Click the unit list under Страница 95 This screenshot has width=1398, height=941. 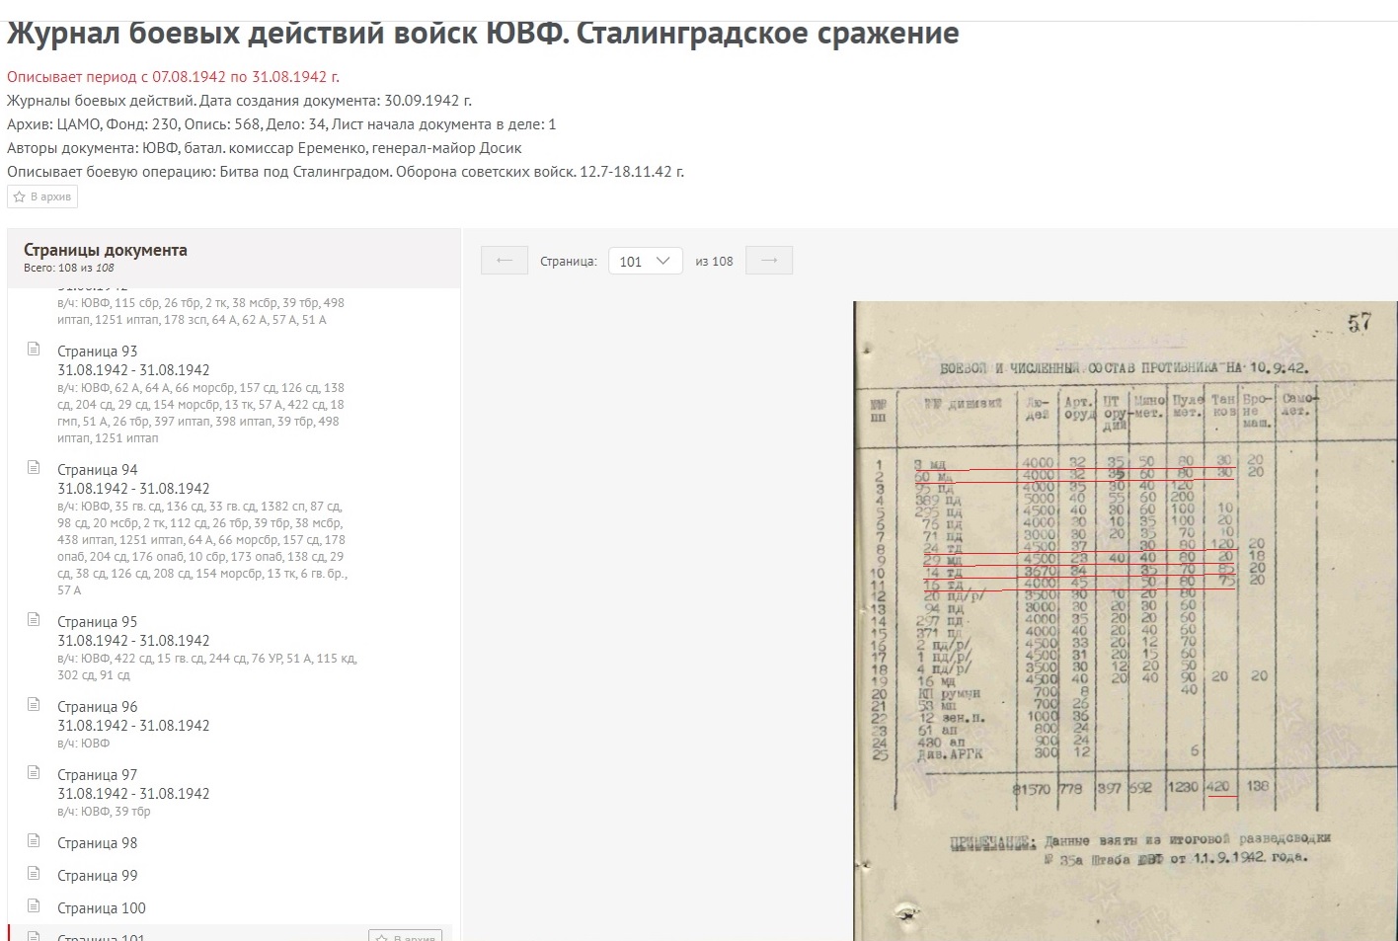pyautogui.click(x=207, y=667)
